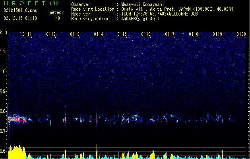Click the 0118 time marker

(194, 34)
